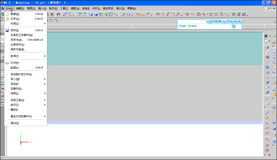Expand the 关闭(C) submenu arrow
Viewport: 277px width, 160px height.
click(x=45, y=23)
